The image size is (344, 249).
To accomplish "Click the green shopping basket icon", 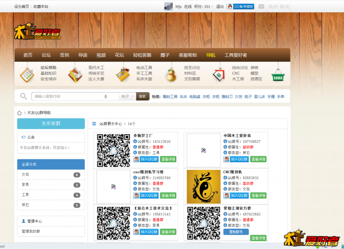I will tap(278, 75).
